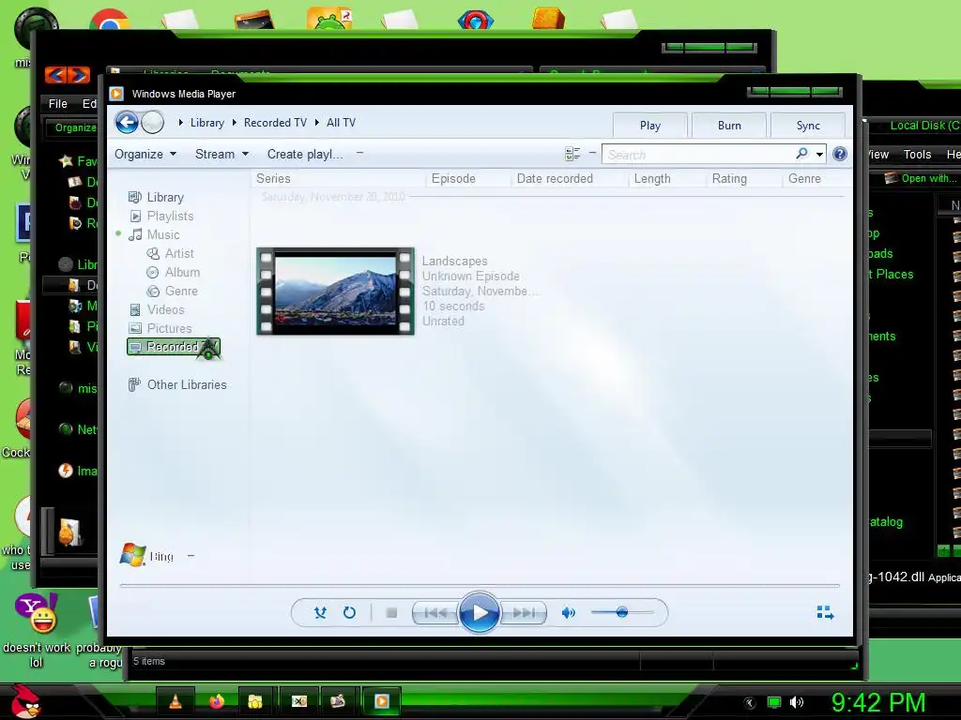The height and width of the screenshot is (720, 961).
Task: Open VLC from the taskbar
Action: 175,701
